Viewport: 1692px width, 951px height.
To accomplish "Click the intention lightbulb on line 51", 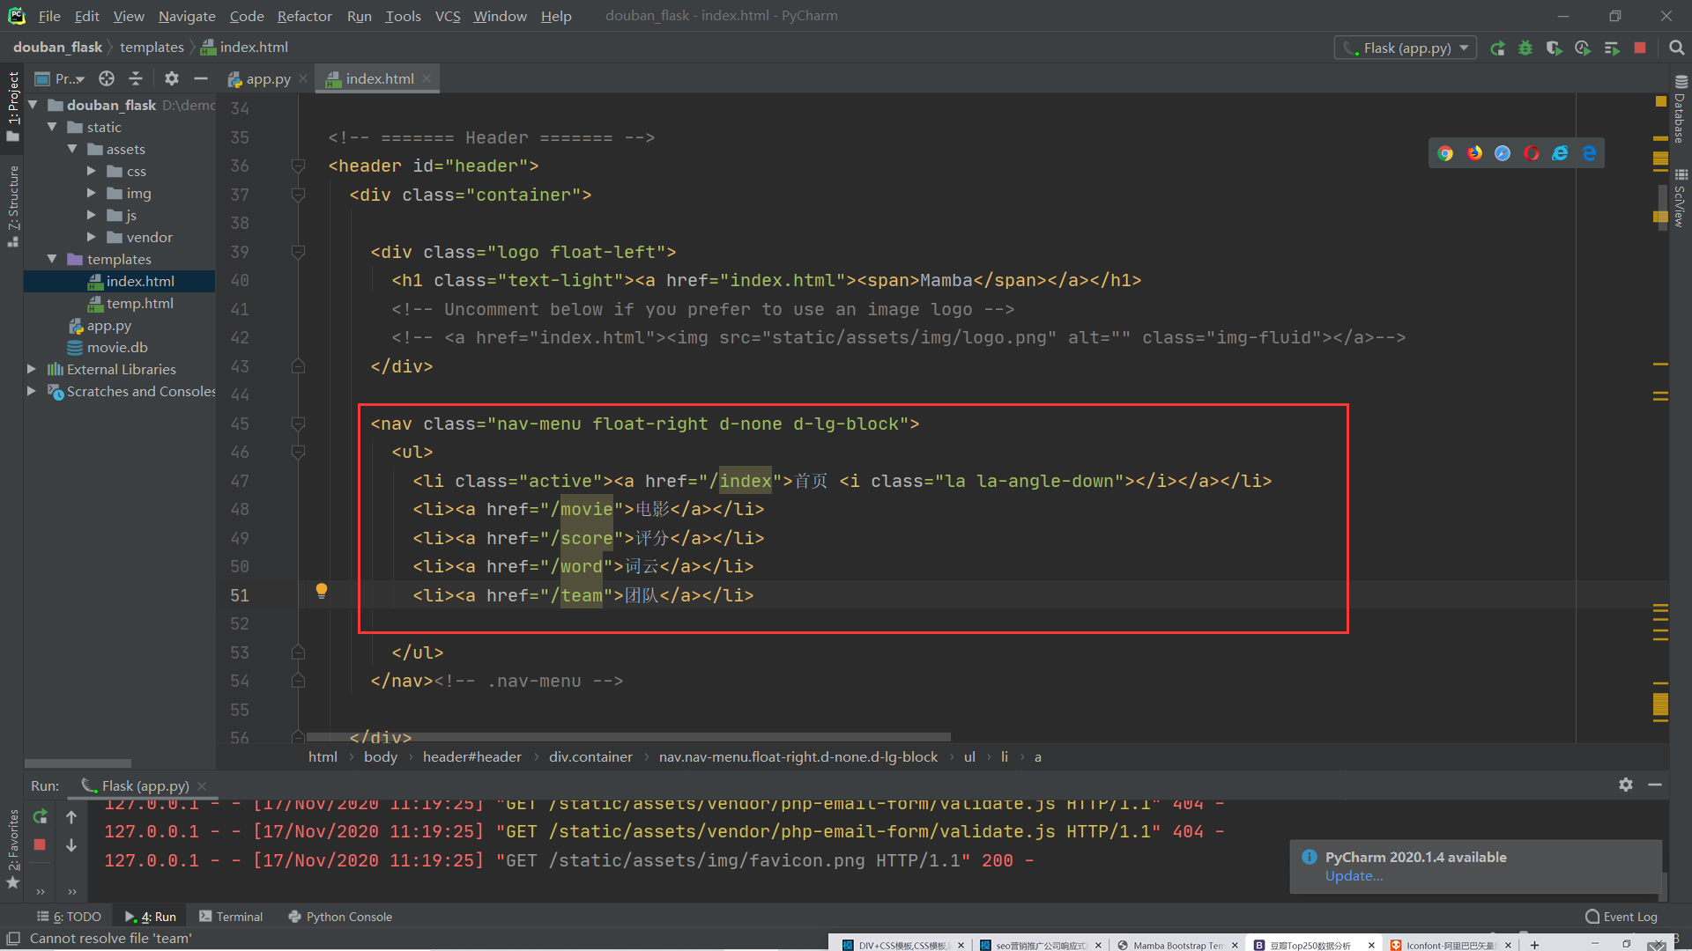I will click(322, 591).
